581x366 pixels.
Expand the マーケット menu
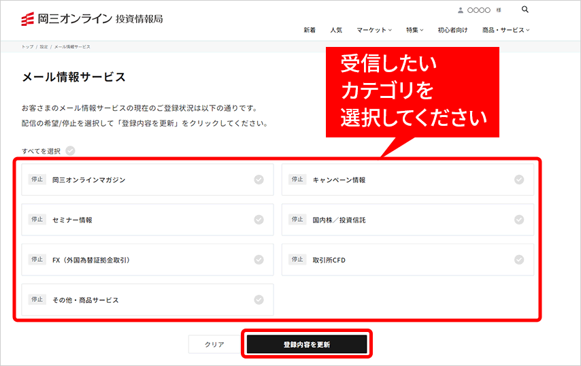point(374,30)
